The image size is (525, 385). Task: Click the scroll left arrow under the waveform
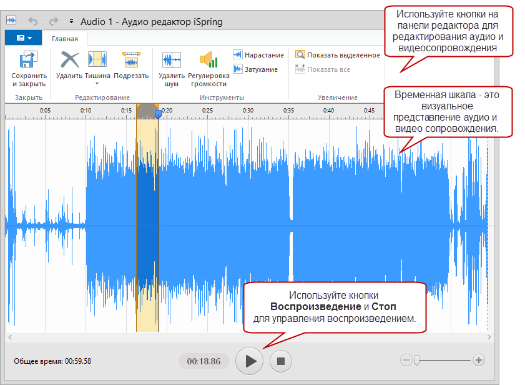[10, 337]
